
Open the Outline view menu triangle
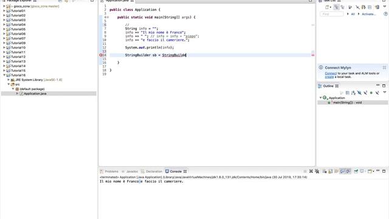click(x=385, y=92)
